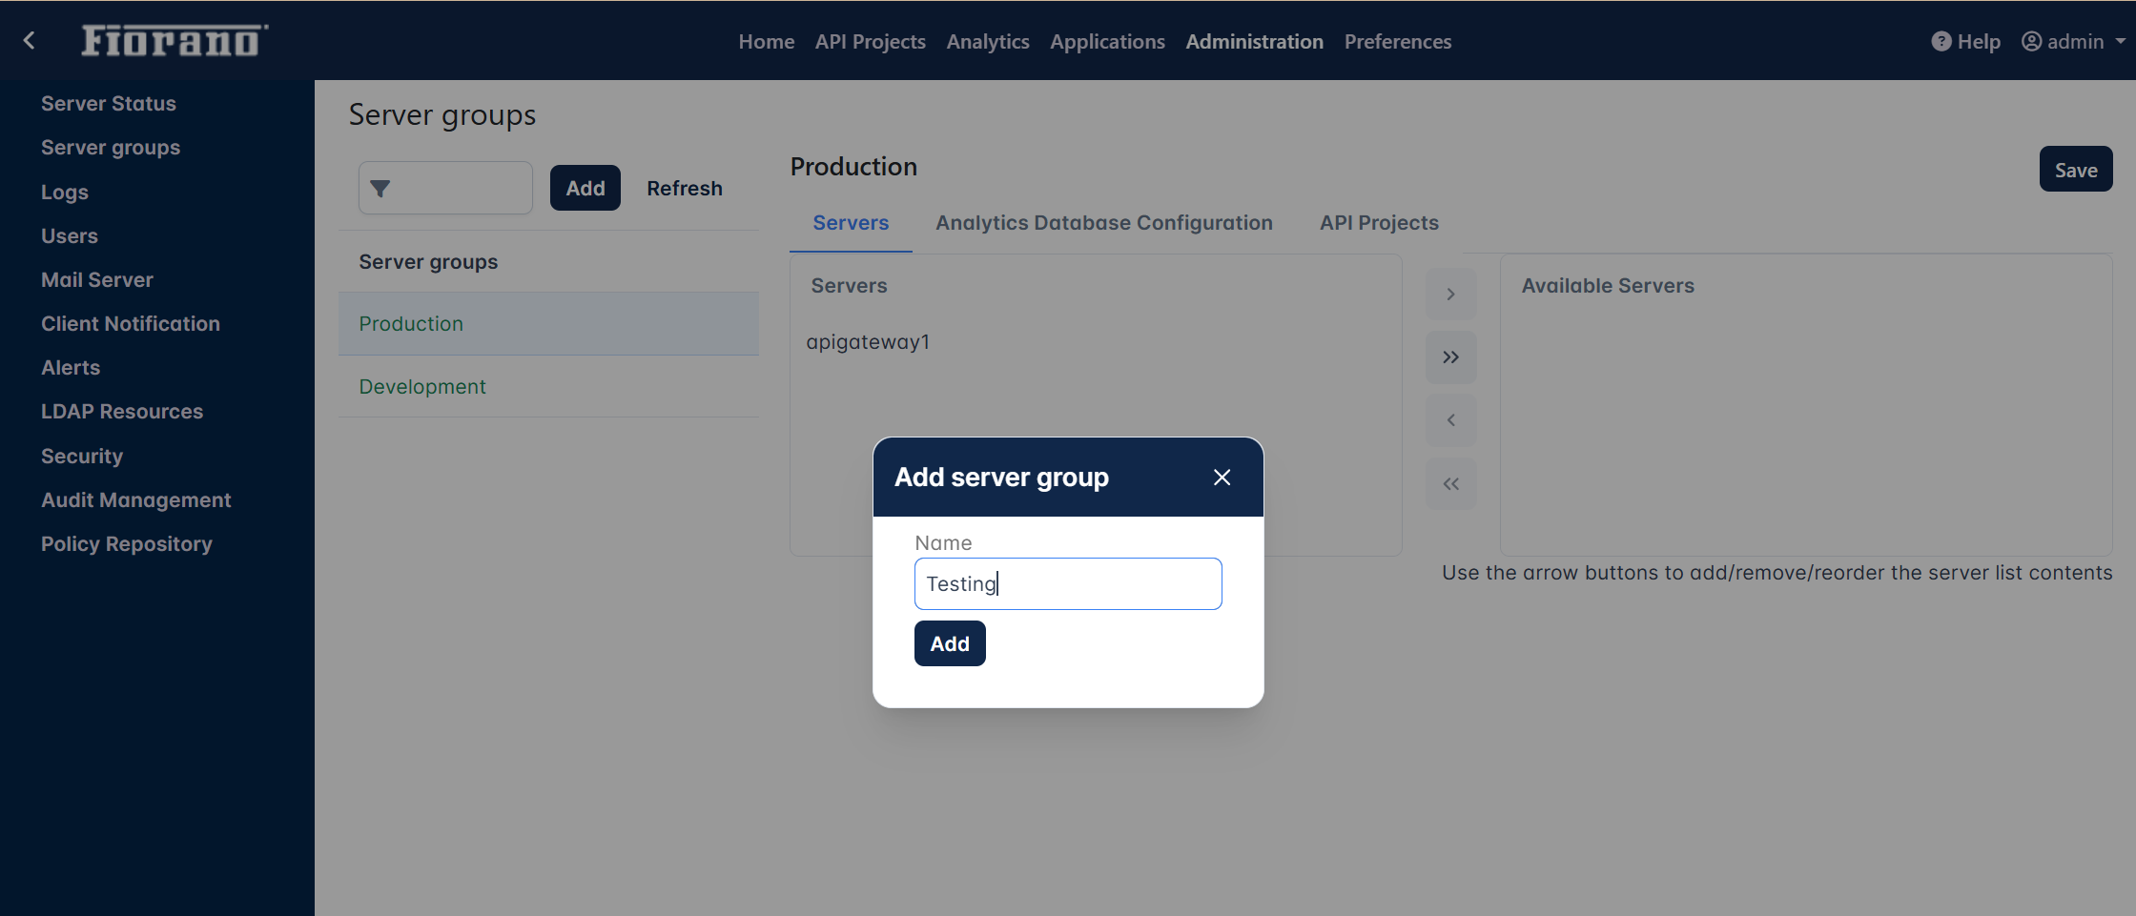The height and width of the screenshot is (916, 2136).
Task: Click the back arrow beside Fiorano logo
Action: pyautogui.click(x=30, y=40)
